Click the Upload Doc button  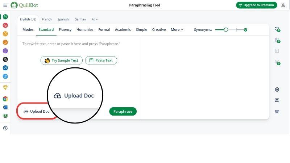pyautogui.click(x=37, y=112)
